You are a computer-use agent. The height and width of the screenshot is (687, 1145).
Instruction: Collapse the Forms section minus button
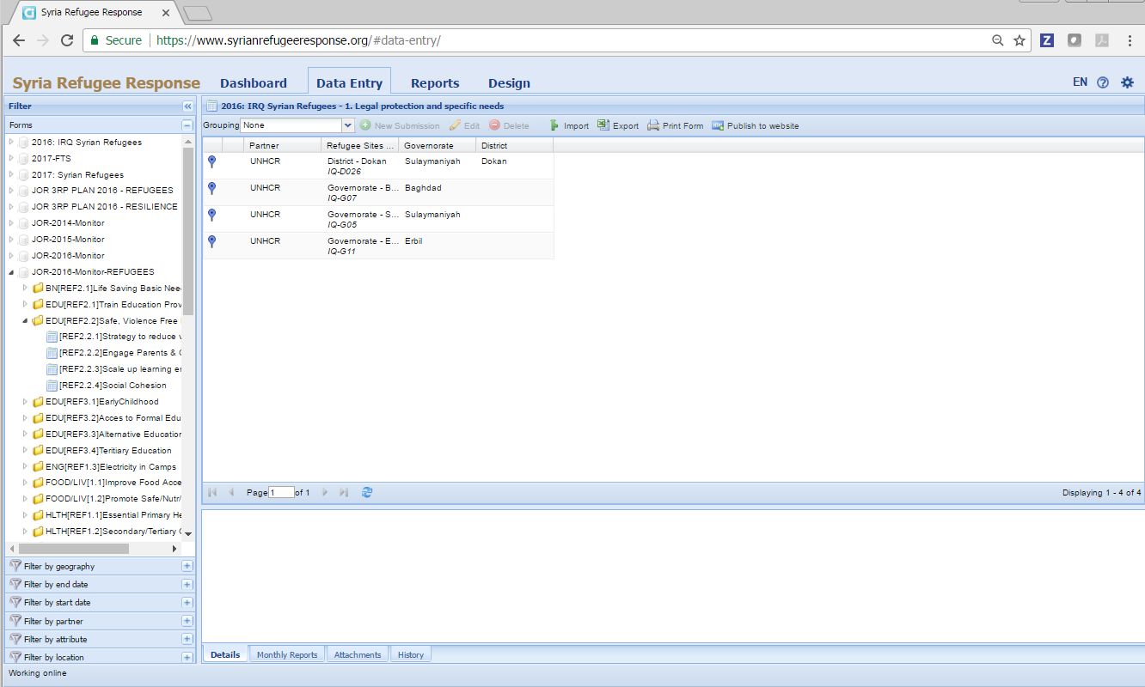[x=187, y=125]
